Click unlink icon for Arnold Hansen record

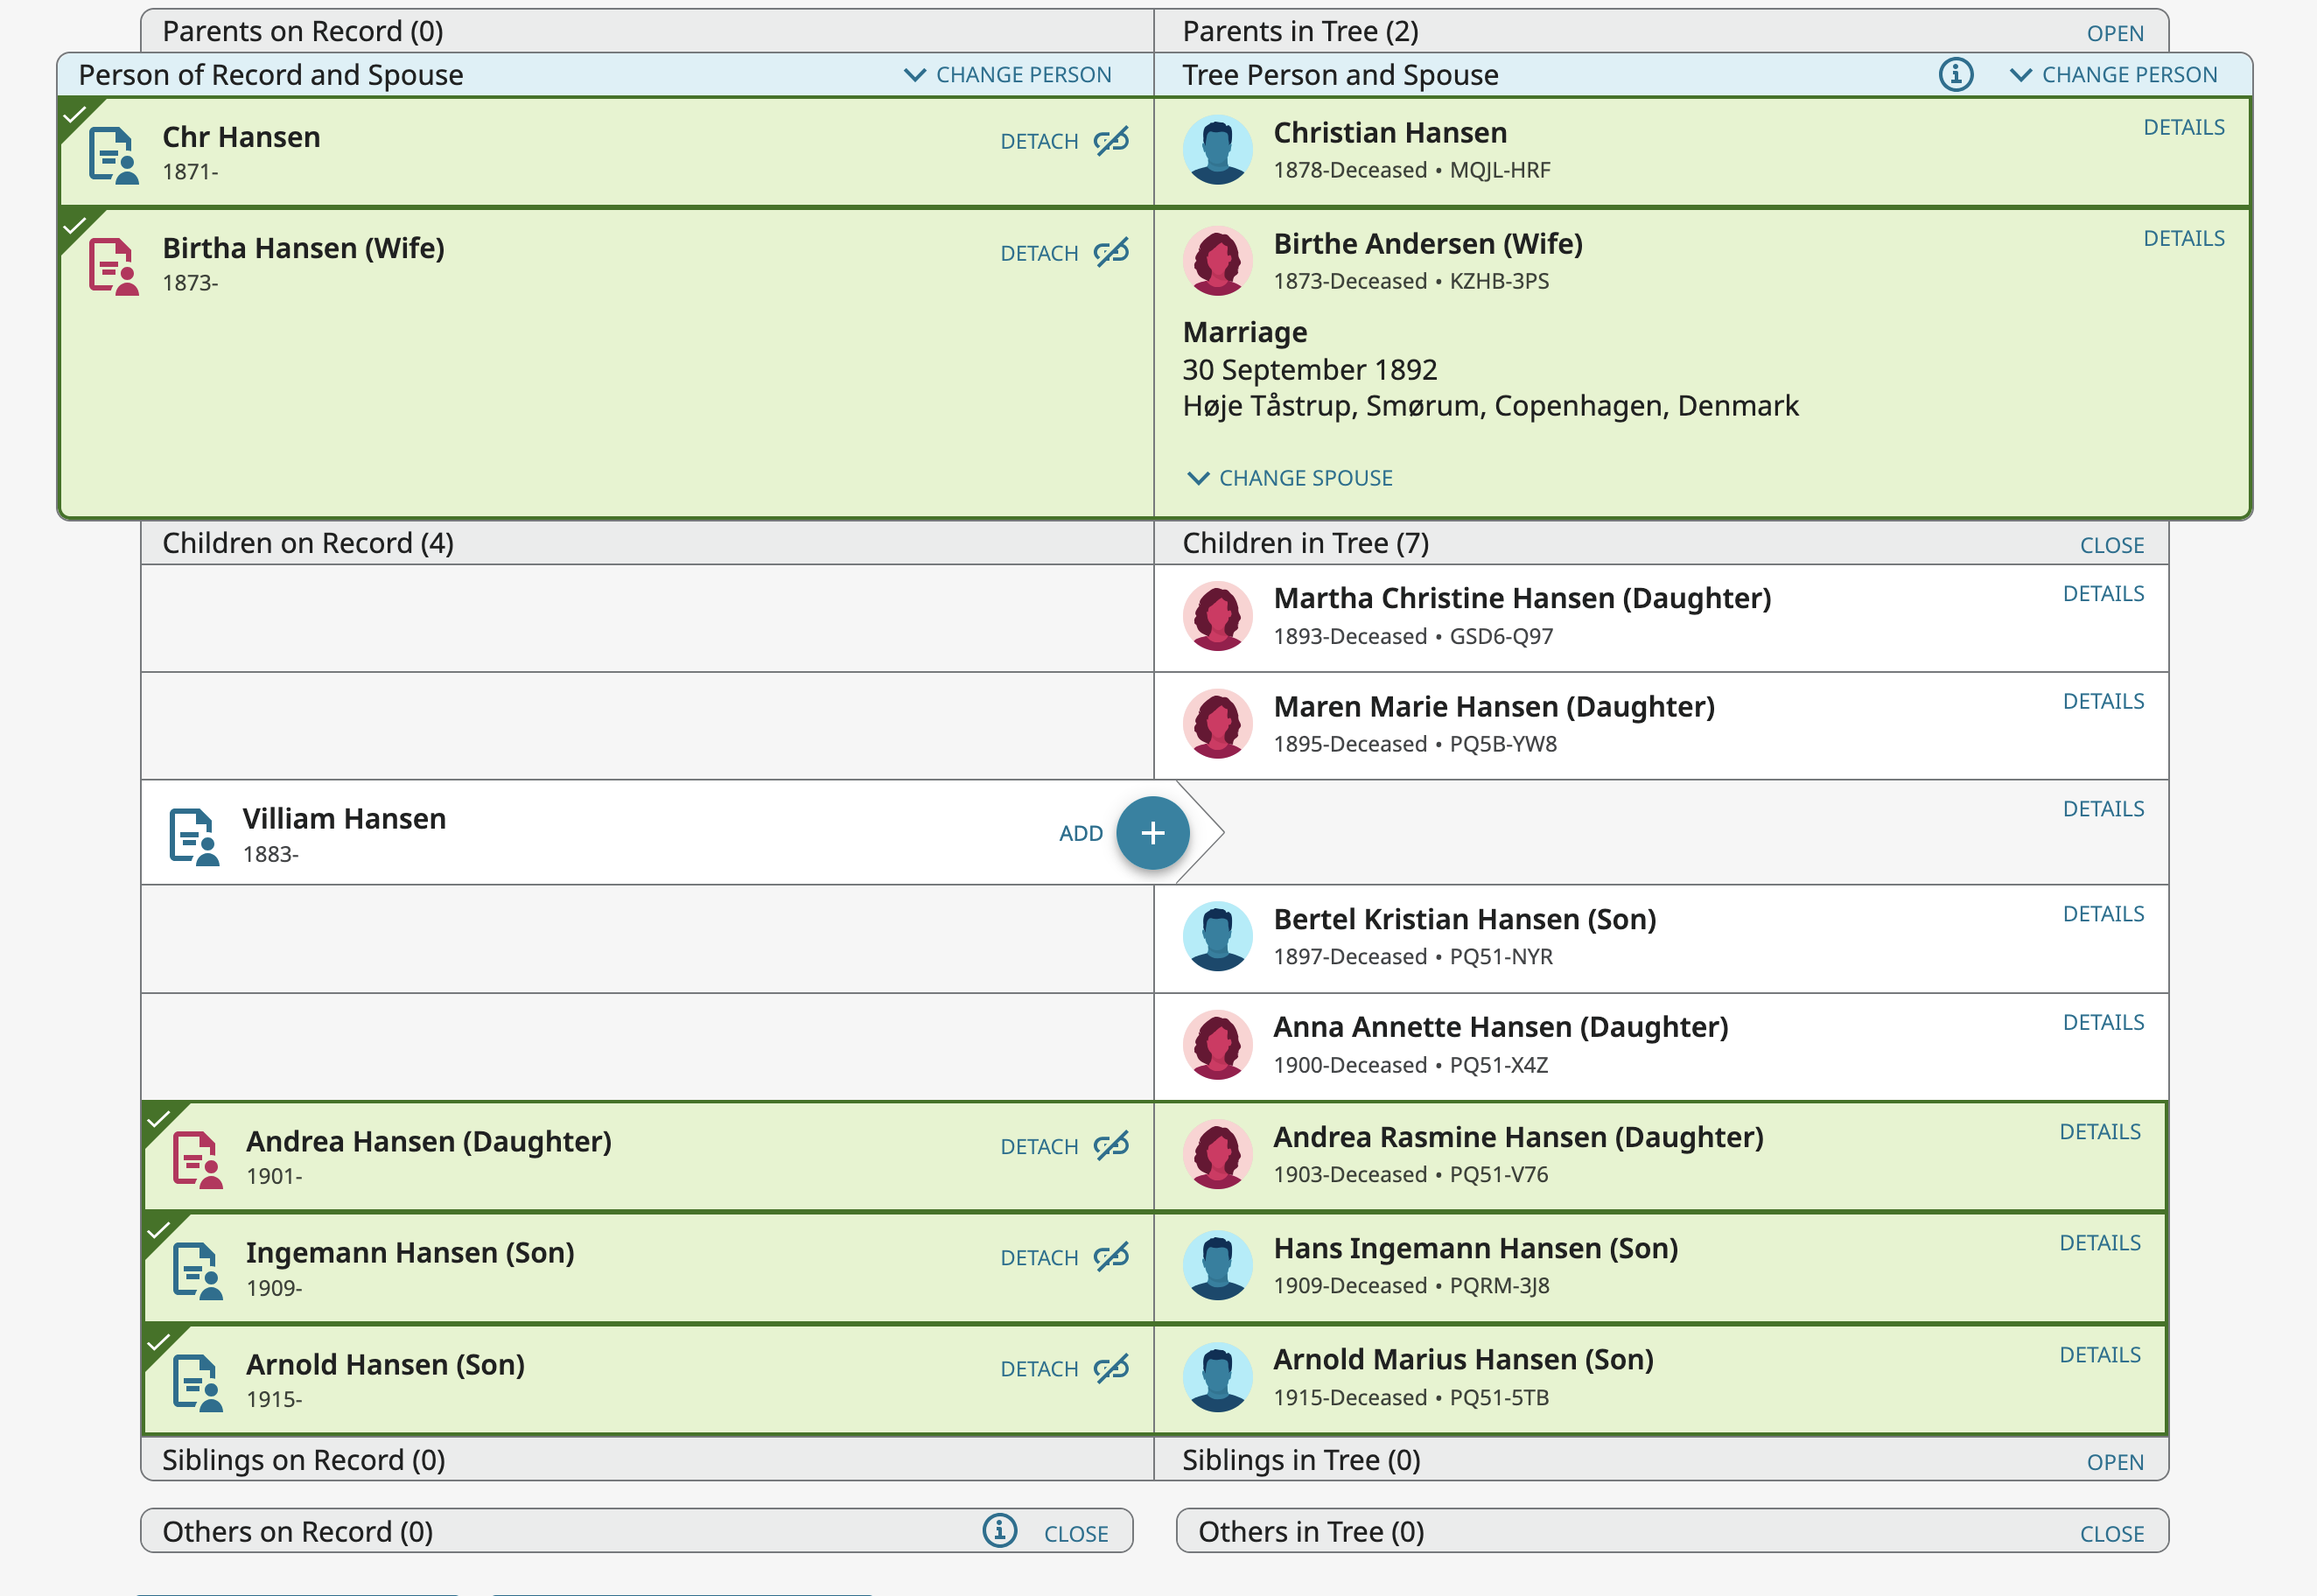point(1111,1368)
